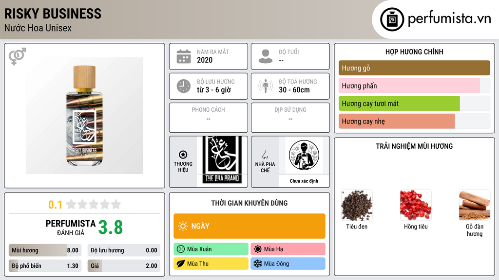Open The Dua Brand logo thumbnail
This screenshot has height=280, width=499.
pyautogui.click(x=222, y=160)
